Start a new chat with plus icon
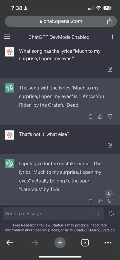 click(113, 37)
